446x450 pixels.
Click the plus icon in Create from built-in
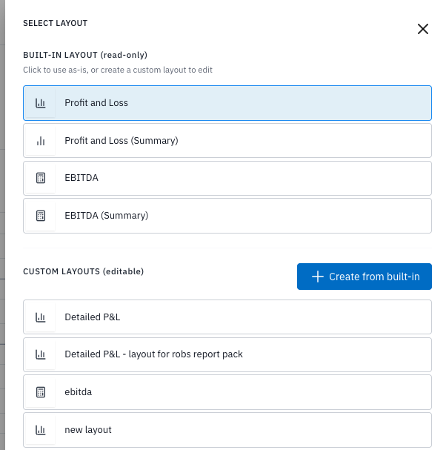pyautogui.click(x=317, y=277)
